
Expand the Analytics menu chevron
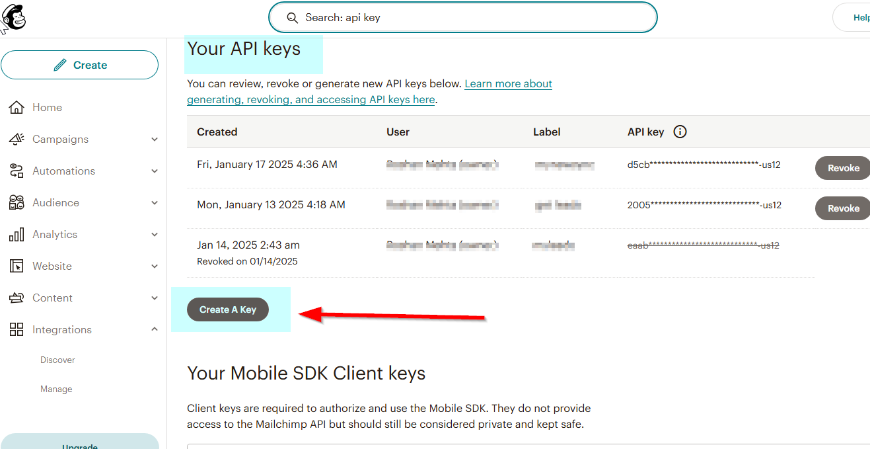pyautogui.click(x=155, y=235)
